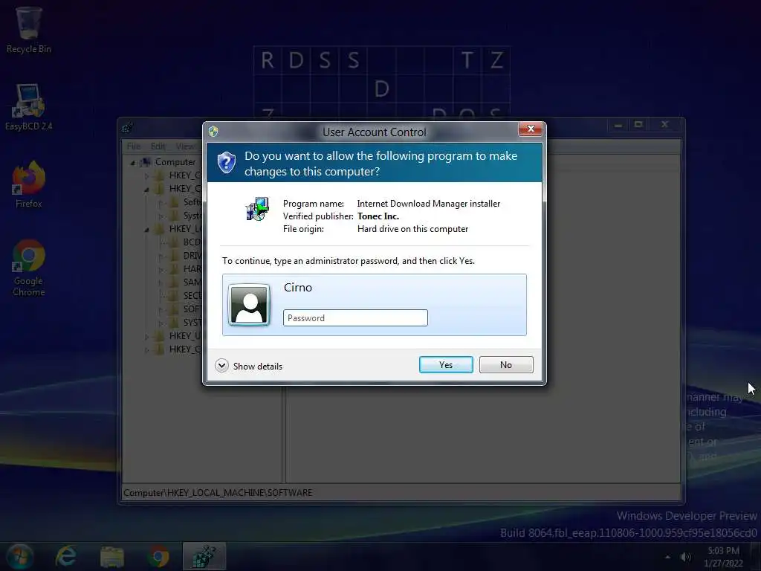Expand the HKEY_U node arrow
The image size is (761, 571).
(146, 336)
